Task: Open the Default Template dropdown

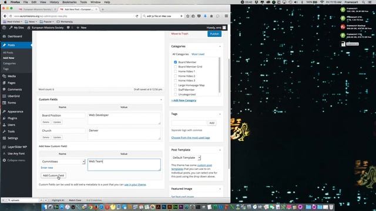Action: coord(186,158)
